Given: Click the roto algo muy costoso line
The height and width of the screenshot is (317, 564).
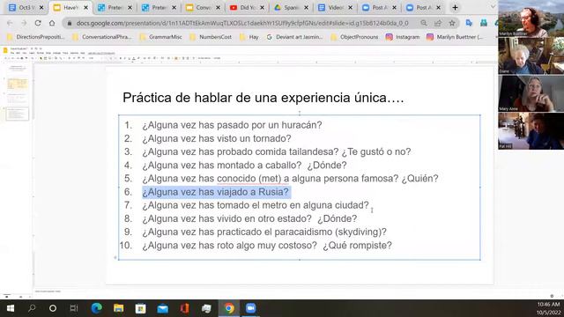Looking at the screenshot, I should [x=266, y=245].
